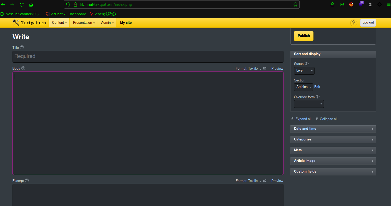The image size is (391, 206).
Task: Expand the Article image panel
Action: point(333,161)
